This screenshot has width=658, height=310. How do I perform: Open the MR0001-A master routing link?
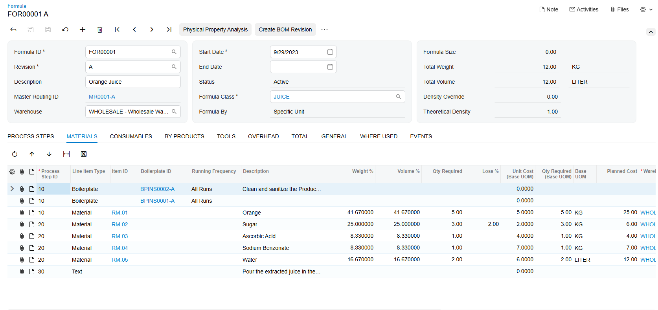(102, 97)
